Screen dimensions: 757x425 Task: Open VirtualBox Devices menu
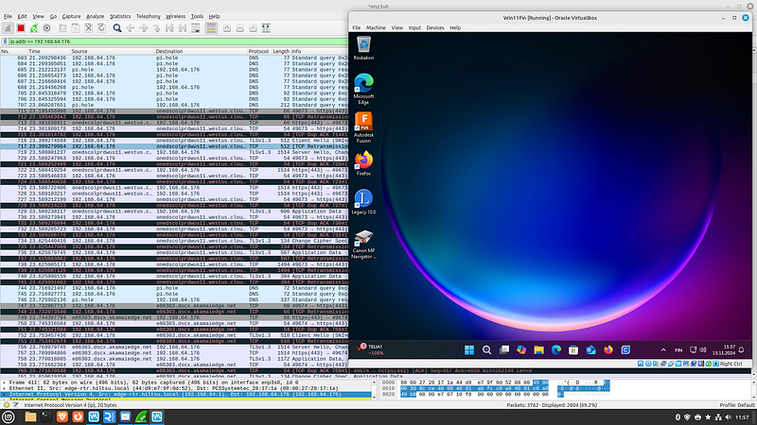click(x=435, y=28)
